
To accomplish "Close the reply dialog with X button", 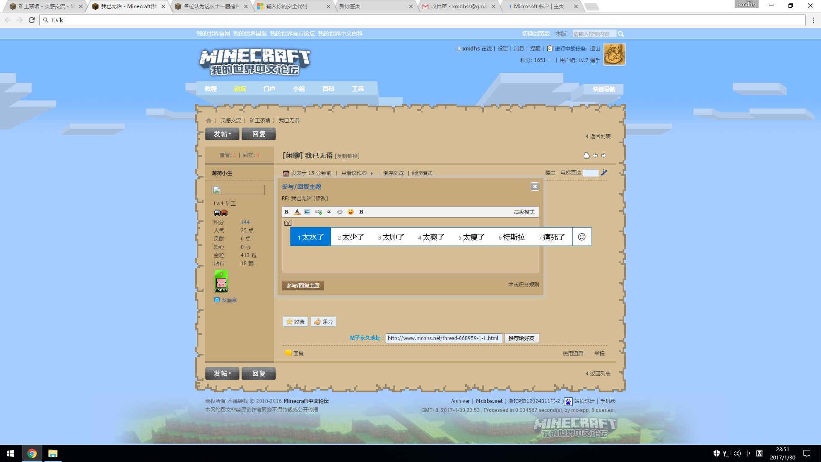I will 535,187.
